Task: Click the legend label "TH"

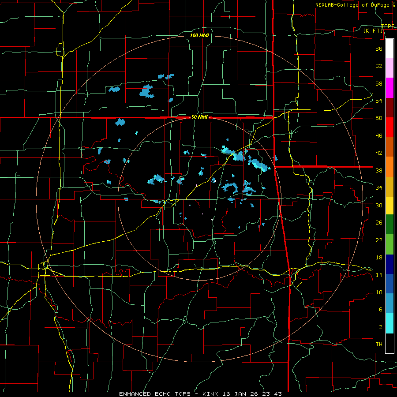Action: pyautogui.click(x=379, y=345)
